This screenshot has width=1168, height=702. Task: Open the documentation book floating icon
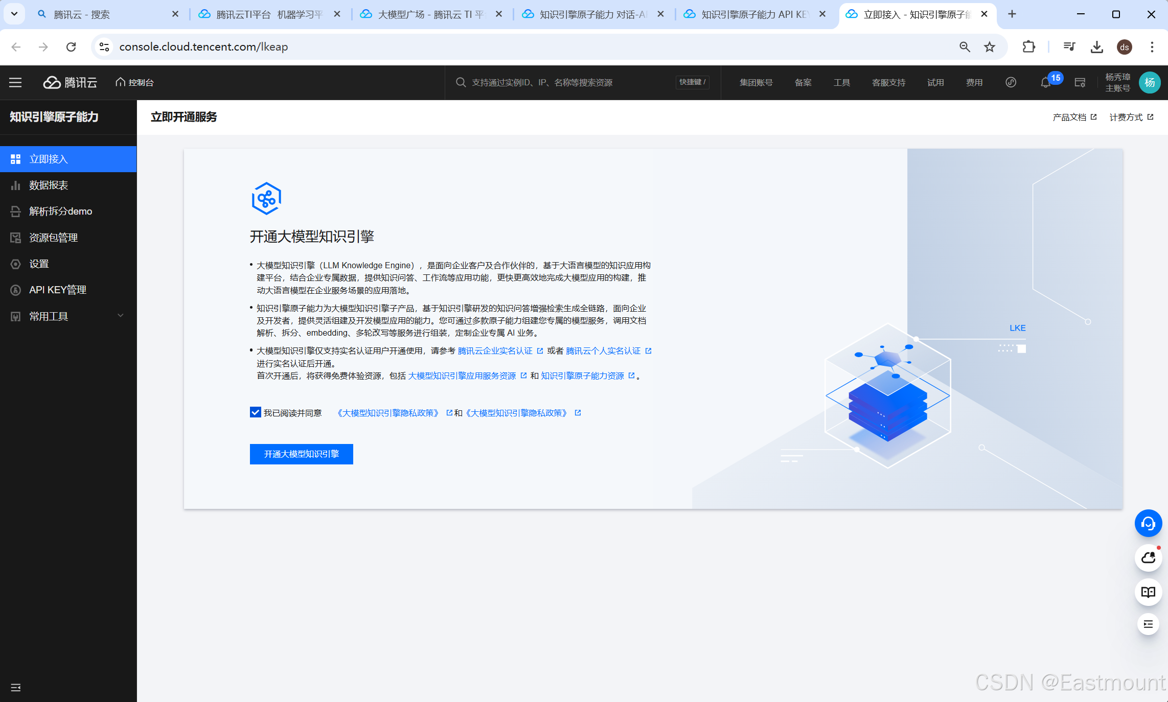[1148, 592]
